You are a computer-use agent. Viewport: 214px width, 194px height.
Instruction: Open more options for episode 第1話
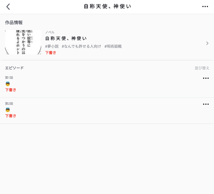click(206, 78)
